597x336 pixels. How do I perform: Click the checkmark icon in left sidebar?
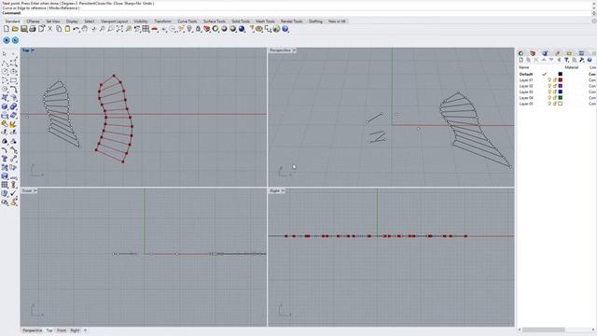pos(13,193)
